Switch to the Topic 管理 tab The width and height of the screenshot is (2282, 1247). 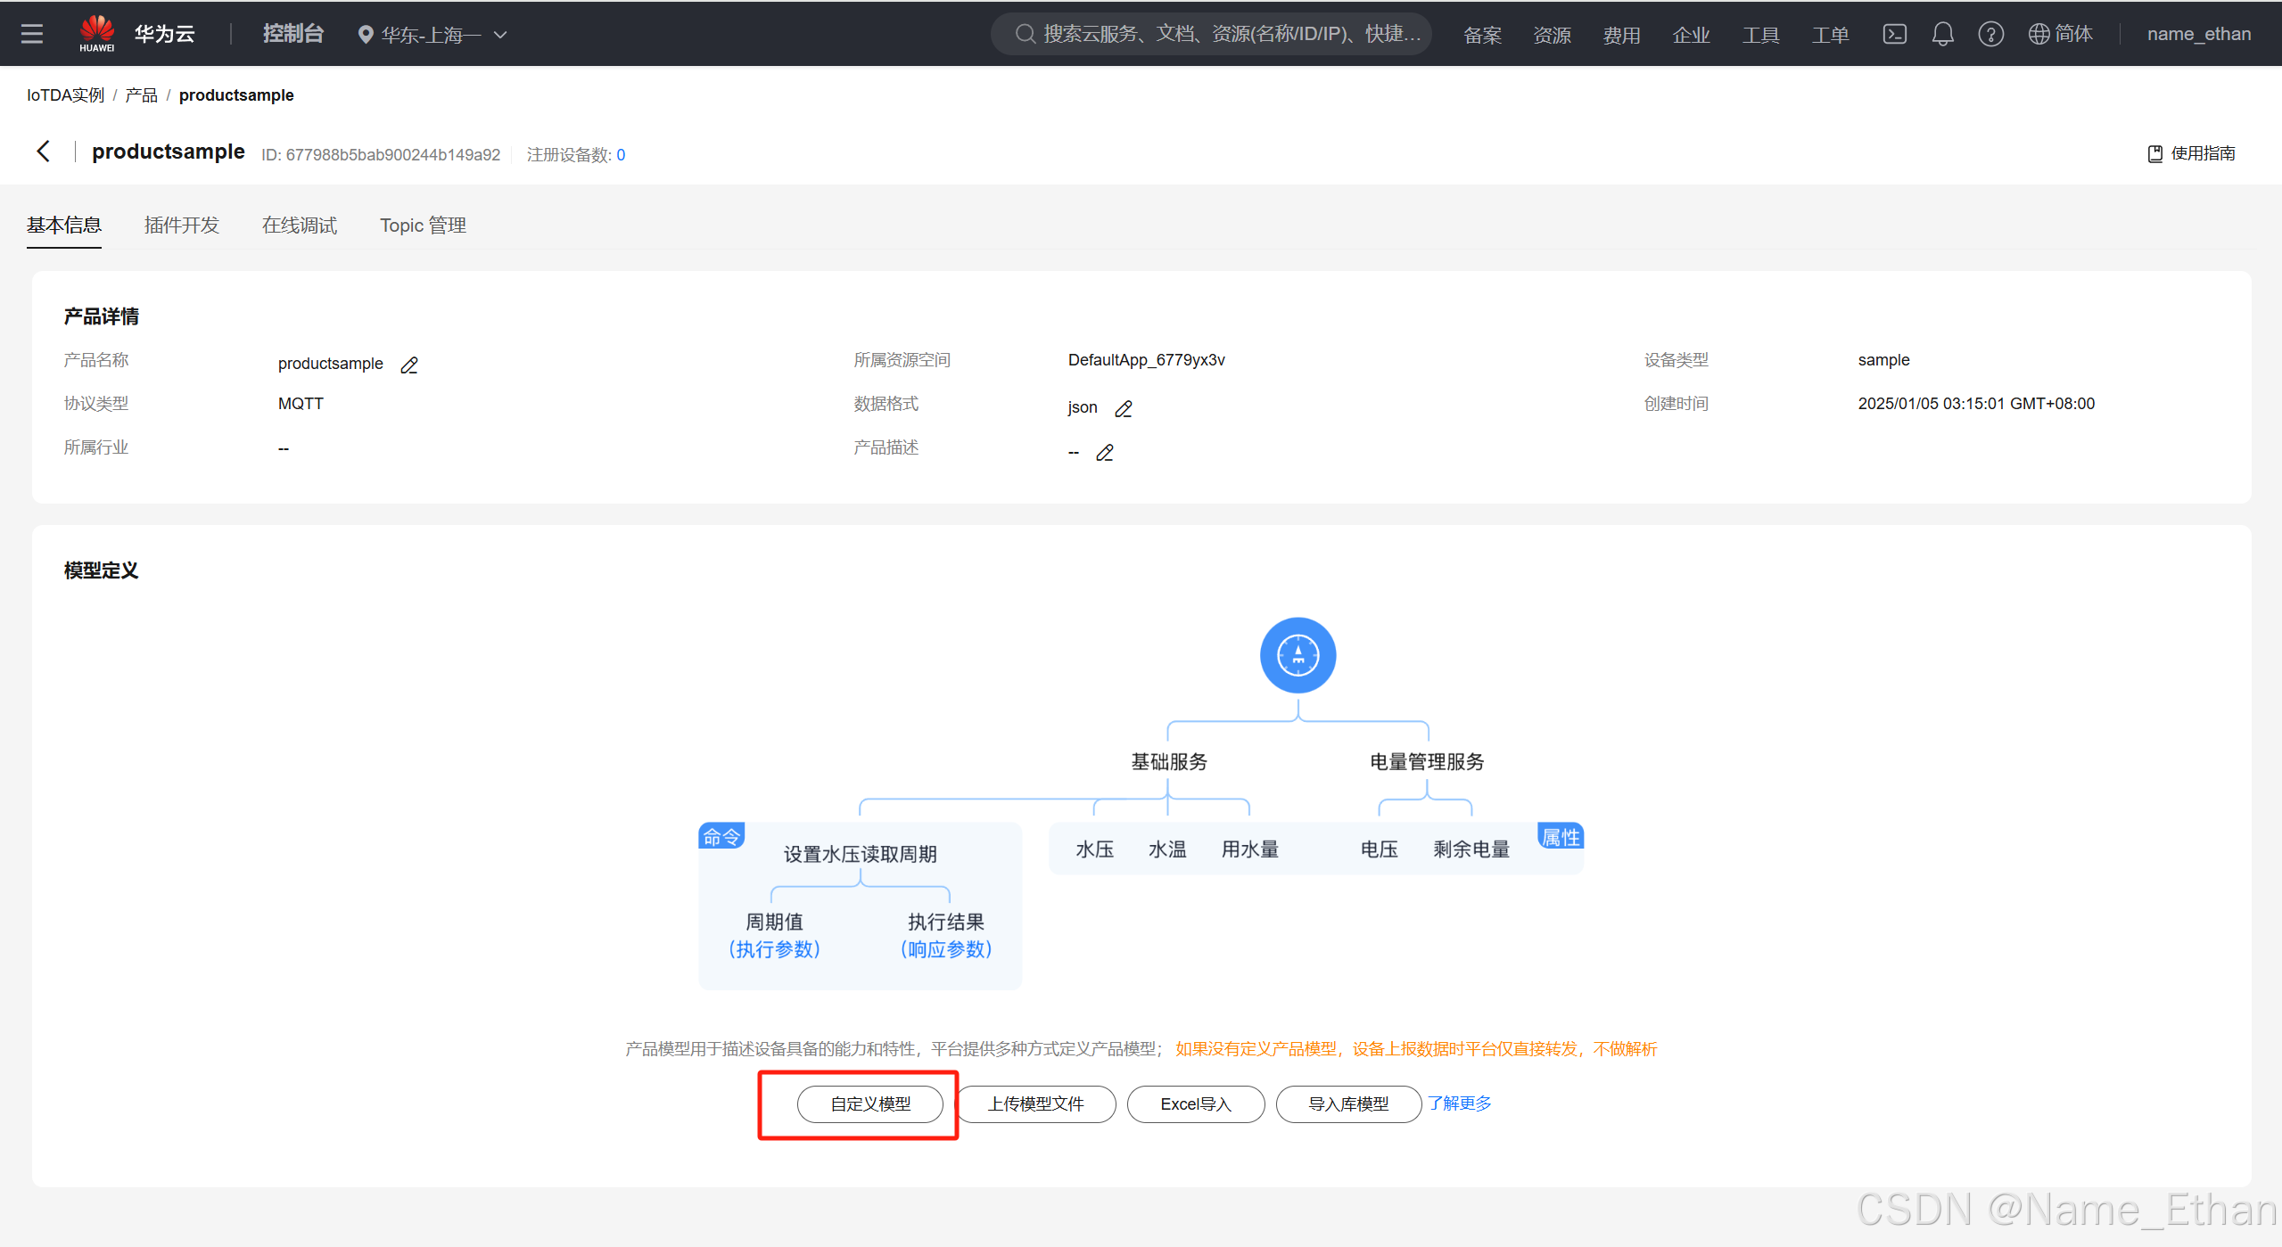(423, 226)
